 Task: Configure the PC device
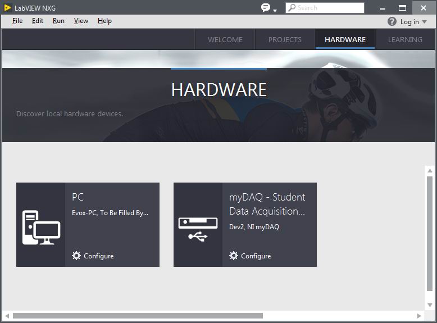(98, 256)
